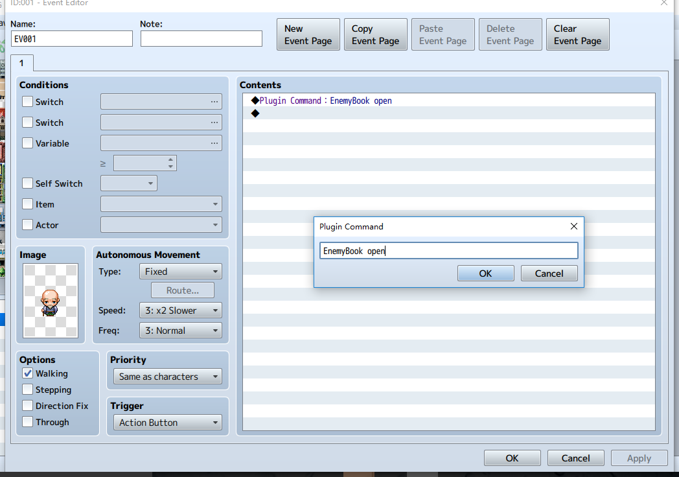This screenshot has height=477, width=679.
Task: Open the Speed dropdown showing x2 Slower
Action: [181, 310]
